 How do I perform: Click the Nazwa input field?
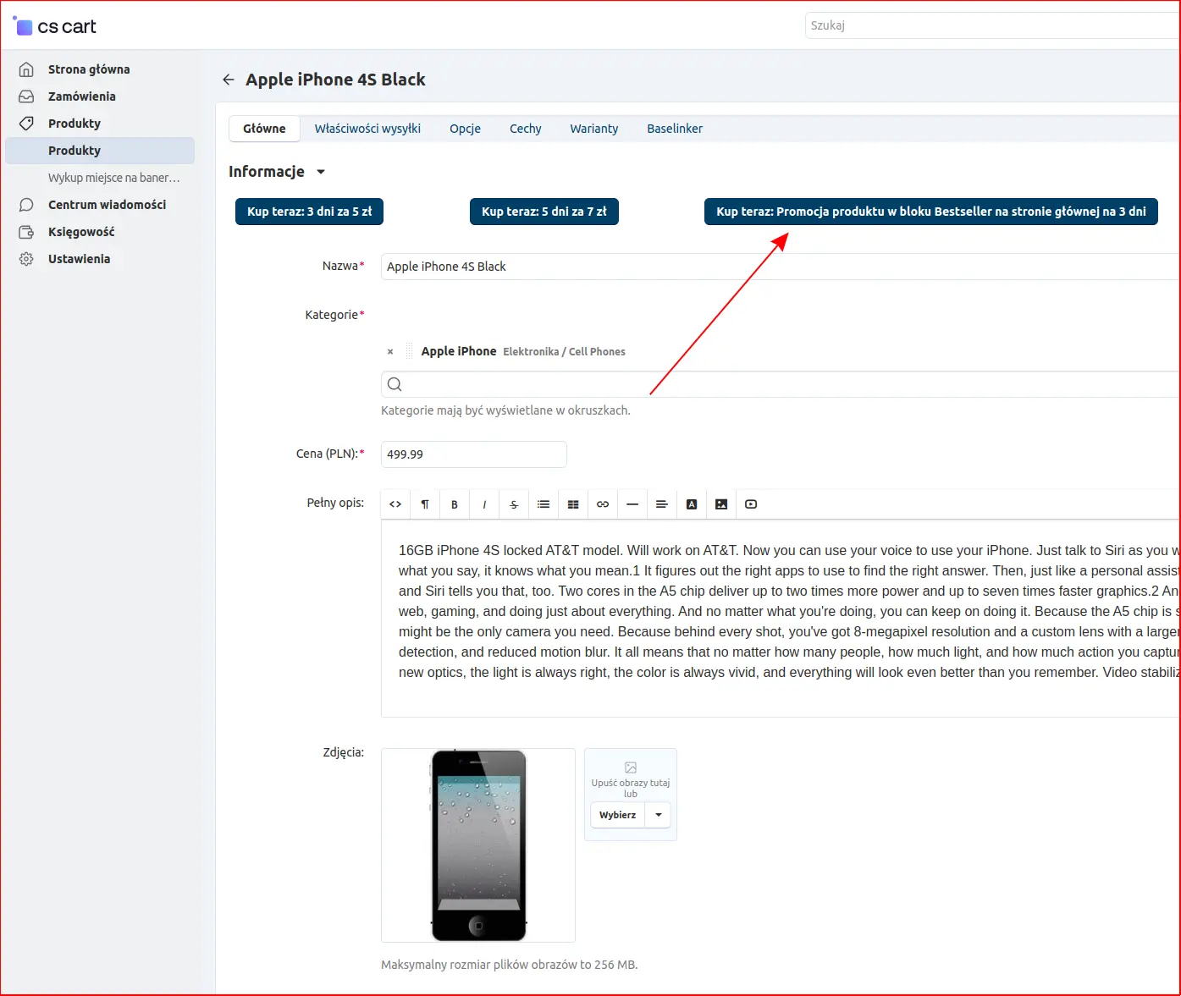[x=781, y=267]
